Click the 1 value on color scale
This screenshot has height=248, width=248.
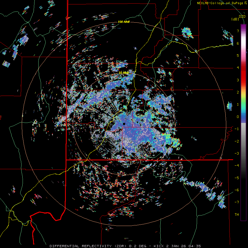(x=238, y=104)
